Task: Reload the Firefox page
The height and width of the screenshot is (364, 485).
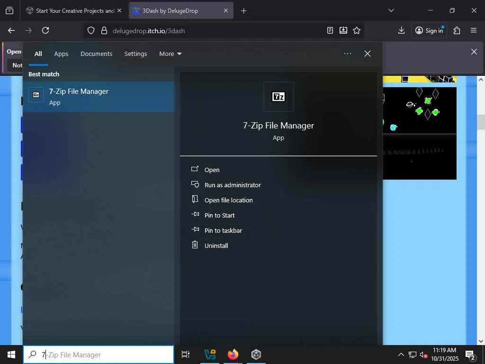Action: 45,30
